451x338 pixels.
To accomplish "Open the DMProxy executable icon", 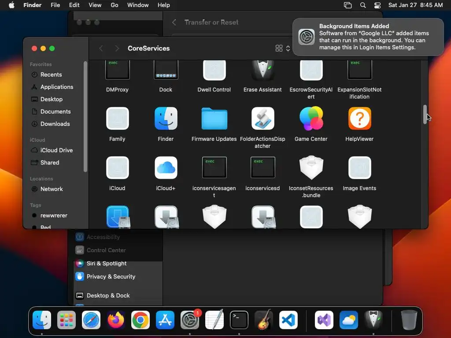I will point(117,70).
